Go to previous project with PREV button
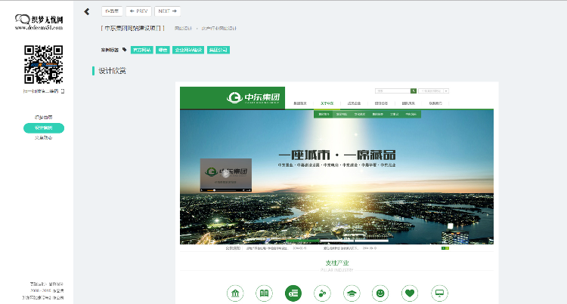Image resolution: width=567 pixels, height=304 pixels. [138, 11]
